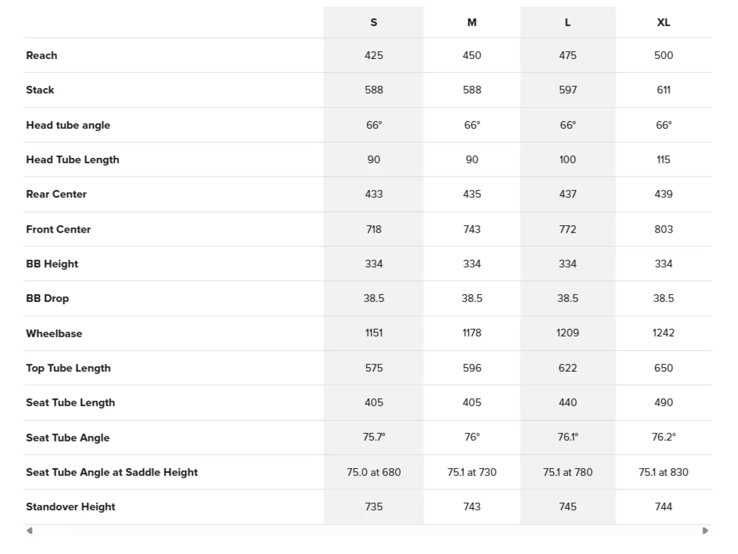Screen dimensions: 738x554
Task: Click the 75.0 at 680 cell
Action: coord(374,472)
